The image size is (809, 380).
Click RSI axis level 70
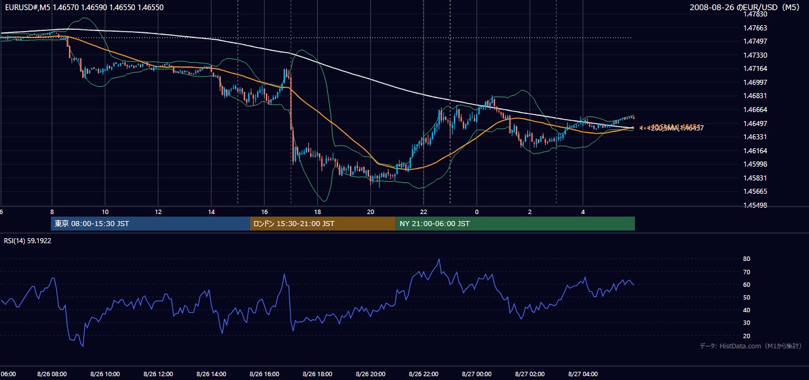(x=746, y=272)
